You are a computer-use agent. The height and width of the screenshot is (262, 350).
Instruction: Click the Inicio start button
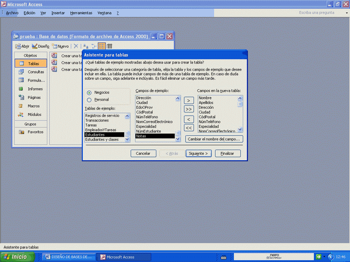coord(17,257)
